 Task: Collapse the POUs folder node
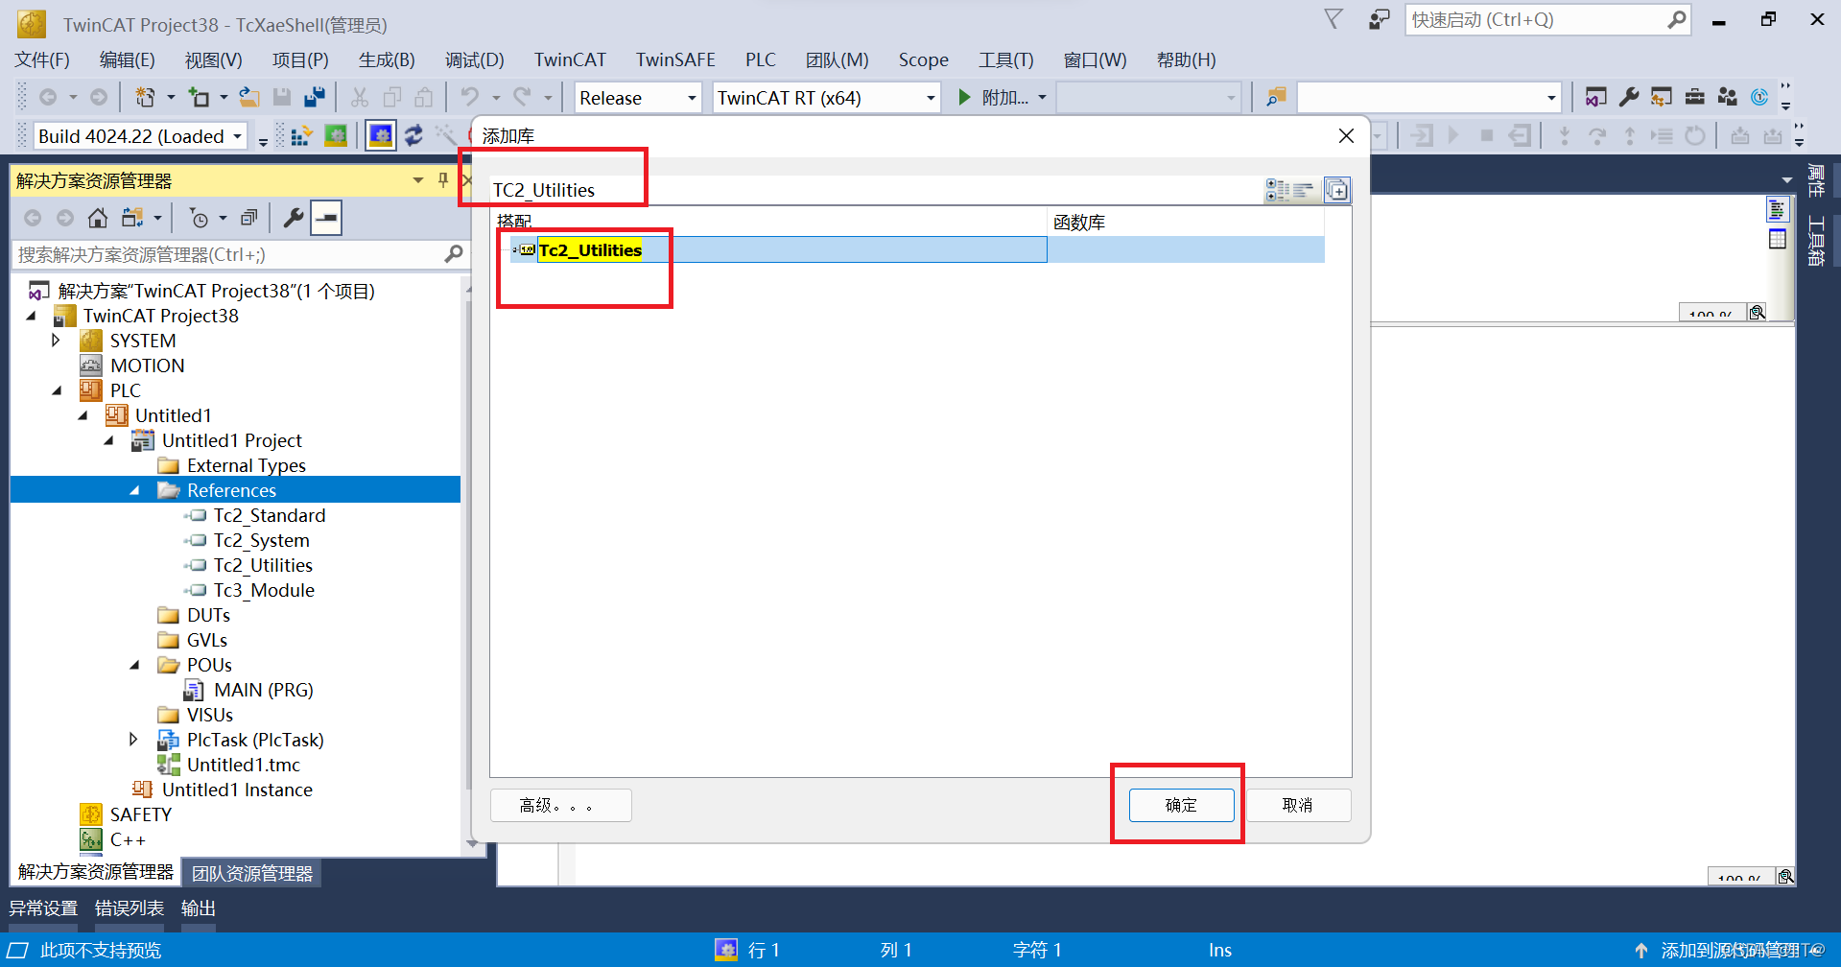click(134, 665)
